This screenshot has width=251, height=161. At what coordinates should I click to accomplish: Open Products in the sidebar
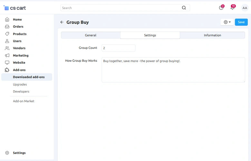coord(20,34)
